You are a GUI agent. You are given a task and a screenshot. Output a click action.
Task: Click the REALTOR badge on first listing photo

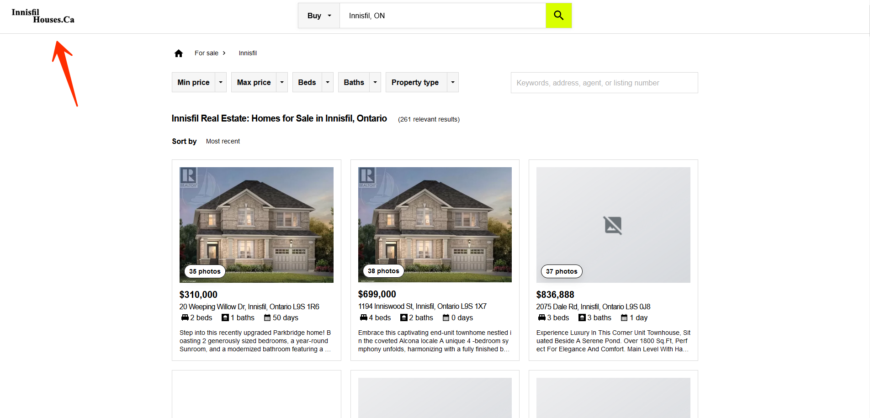pos(188,177)
